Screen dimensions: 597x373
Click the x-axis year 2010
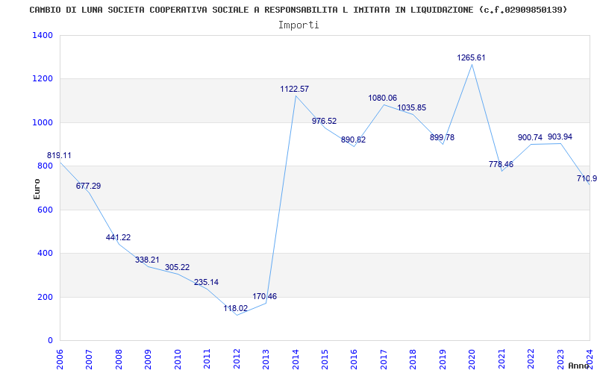[x=178, y=360]
